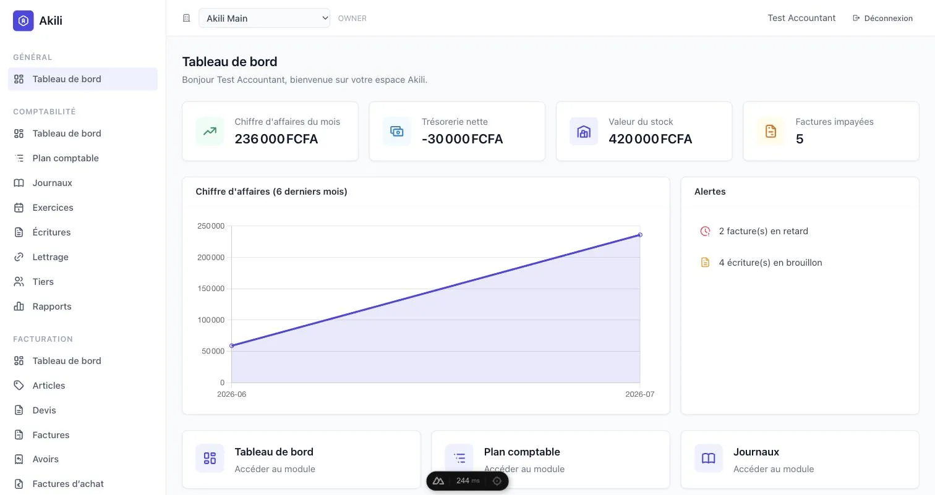935x495 pixels.
Task: Open the Plan comptable module card
Action: point(550,460)
